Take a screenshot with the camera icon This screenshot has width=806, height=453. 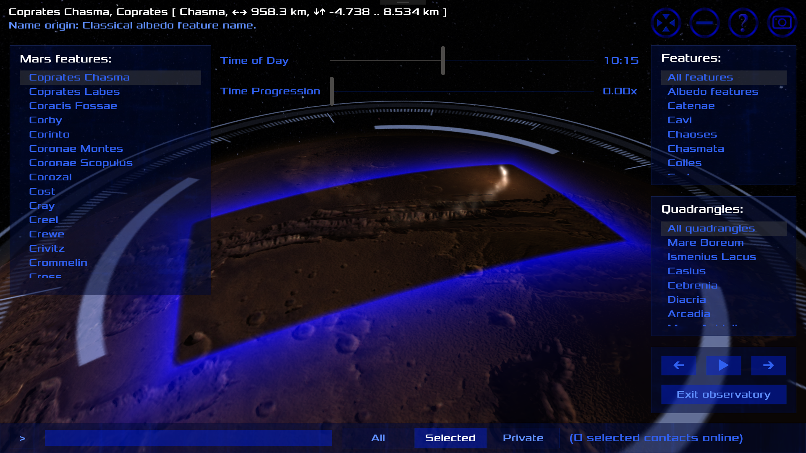[782, 23]
